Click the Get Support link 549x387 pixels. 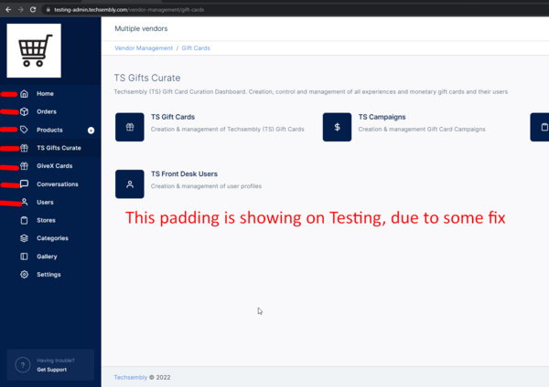point(52,370)
